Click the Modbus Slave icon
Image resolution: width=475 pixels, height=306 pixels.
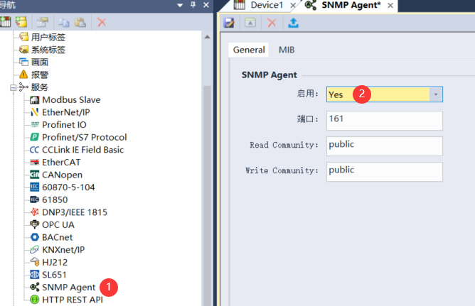(35, 100)
